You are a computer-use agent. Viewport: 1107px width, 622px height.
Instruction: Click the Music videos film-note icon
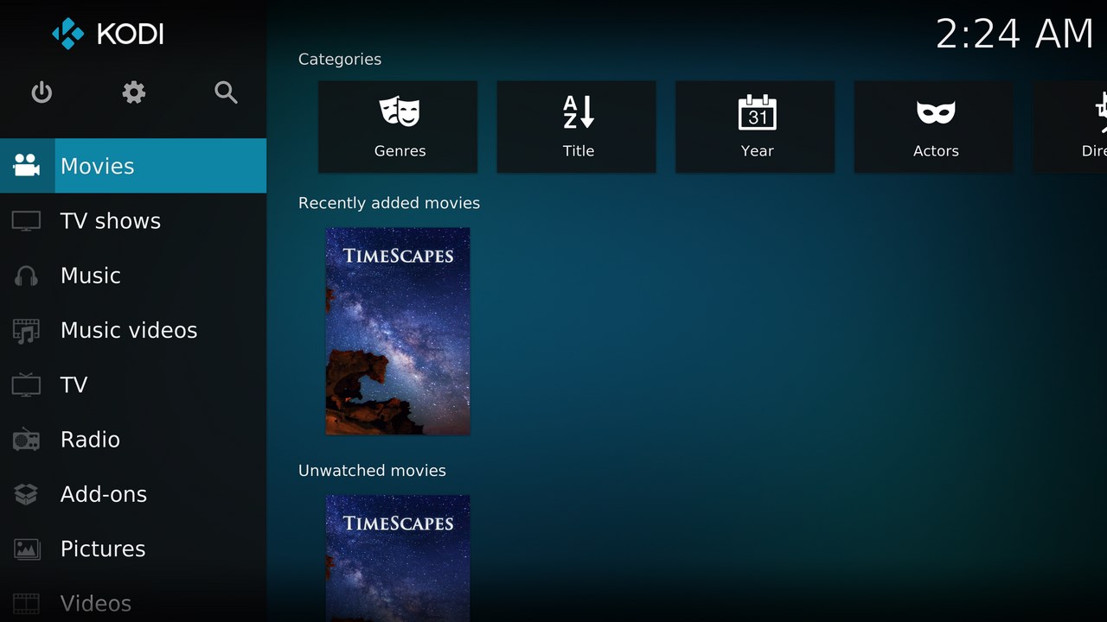coord(26,330)
